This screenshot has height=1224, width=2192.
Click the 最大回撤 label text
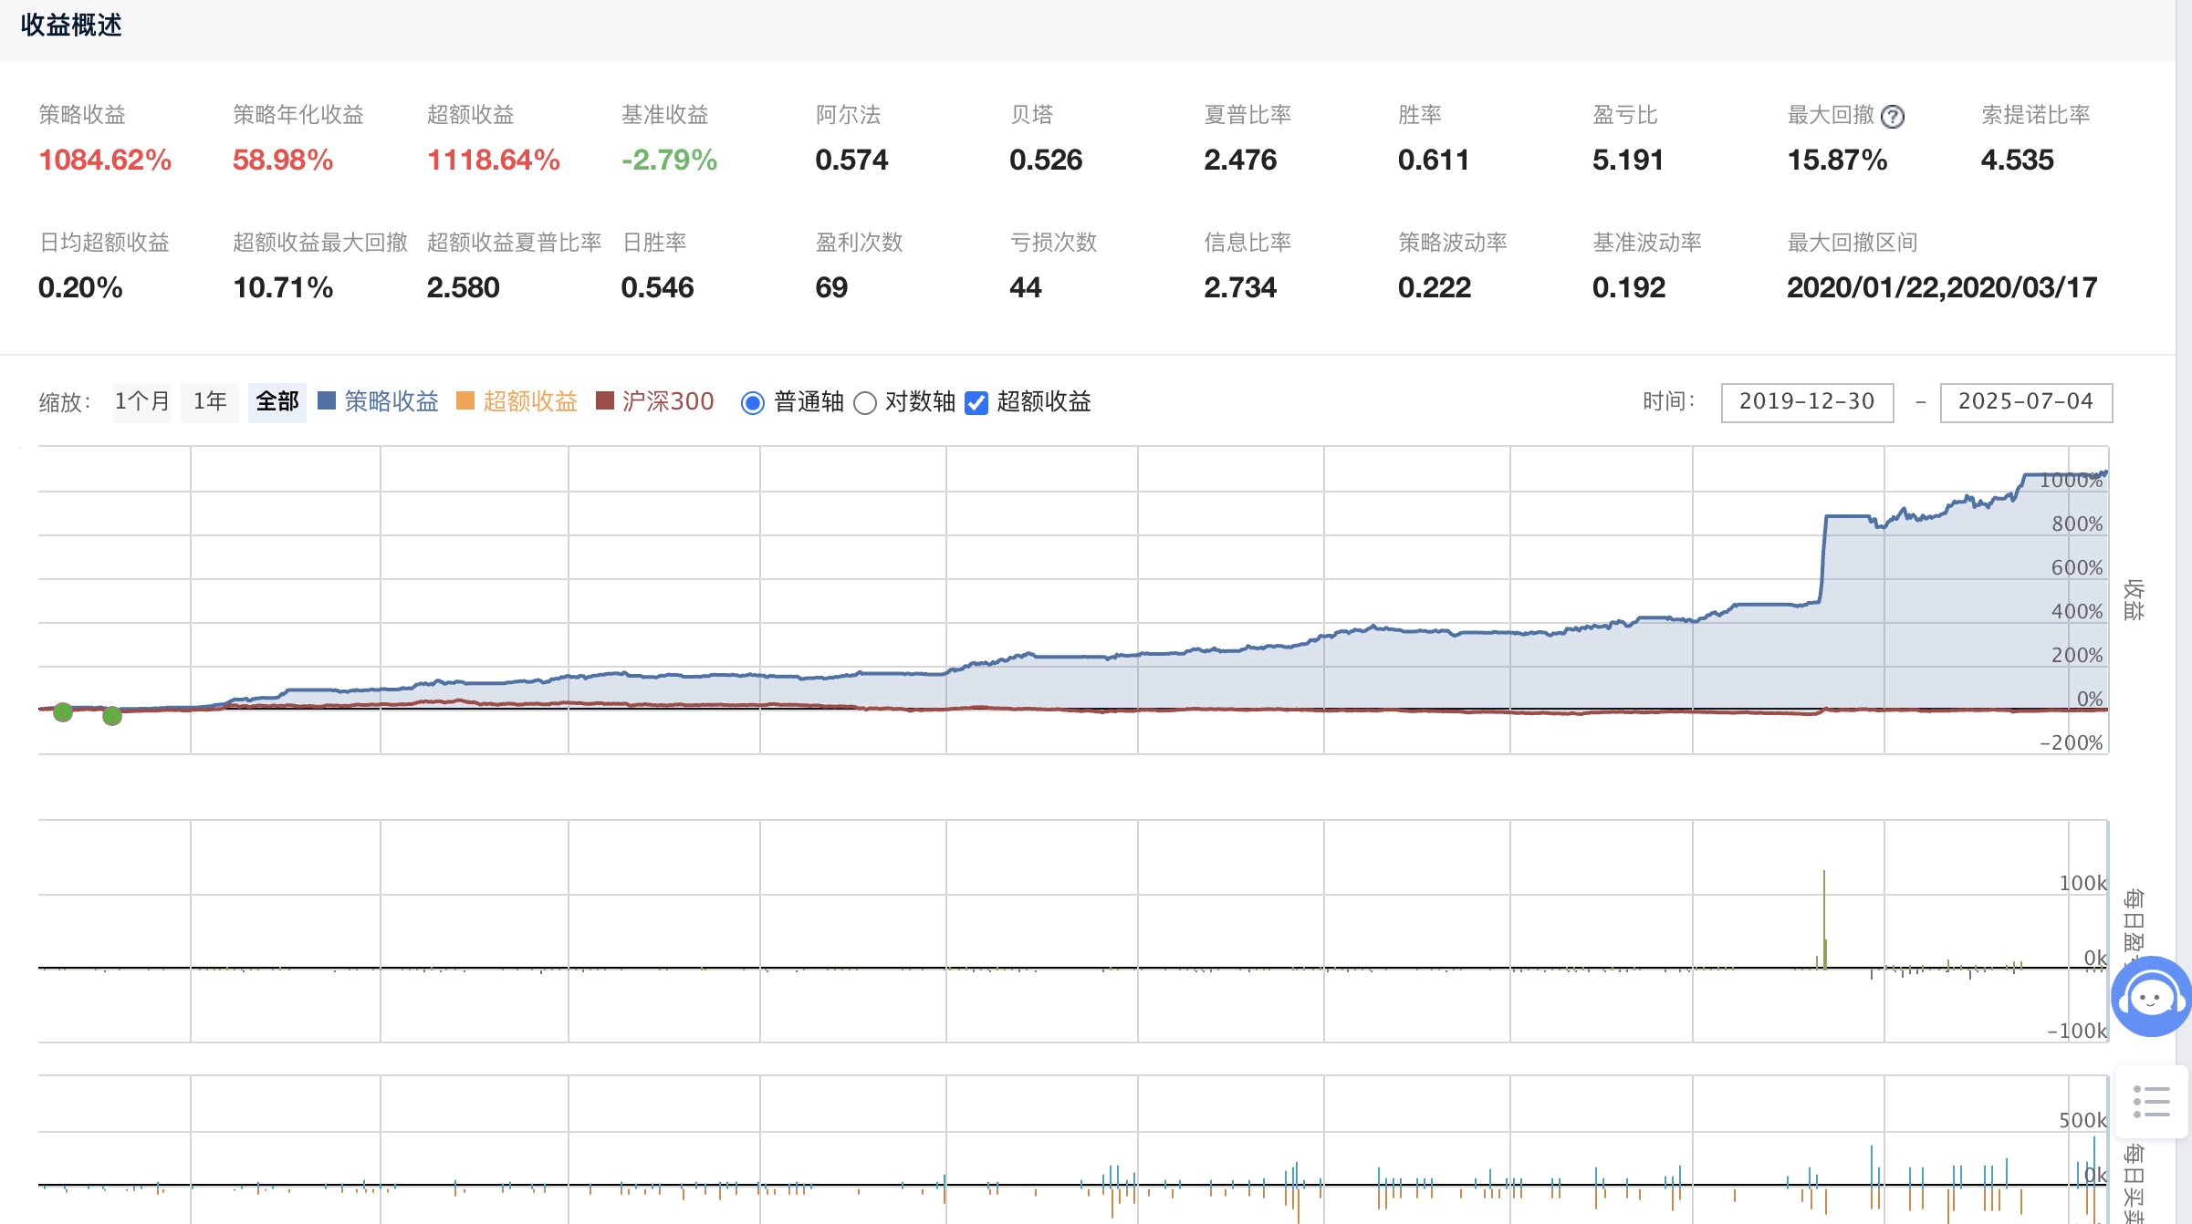[1831, 115]
